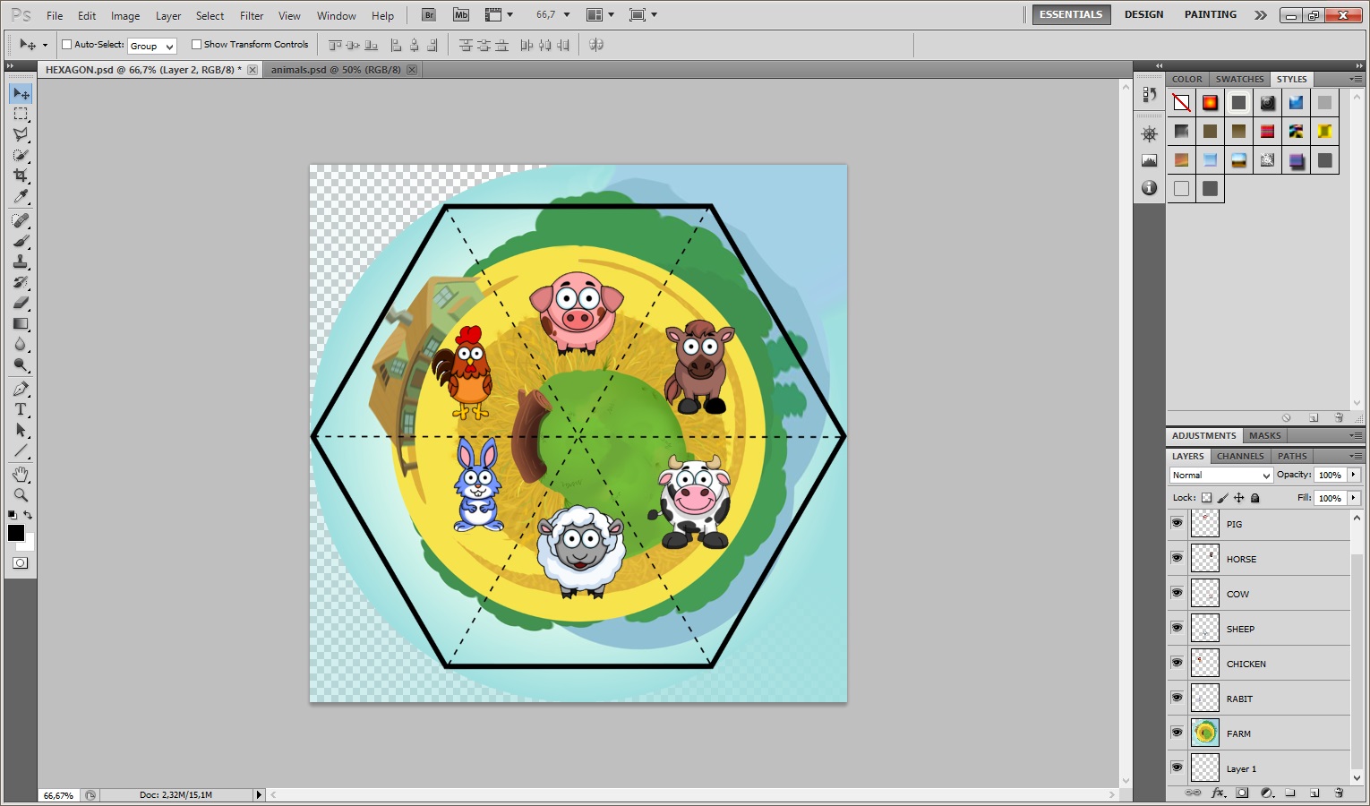Delete layer with the trash button
This screenshot has width=1370, height=806.
[x=1339, y=793]
